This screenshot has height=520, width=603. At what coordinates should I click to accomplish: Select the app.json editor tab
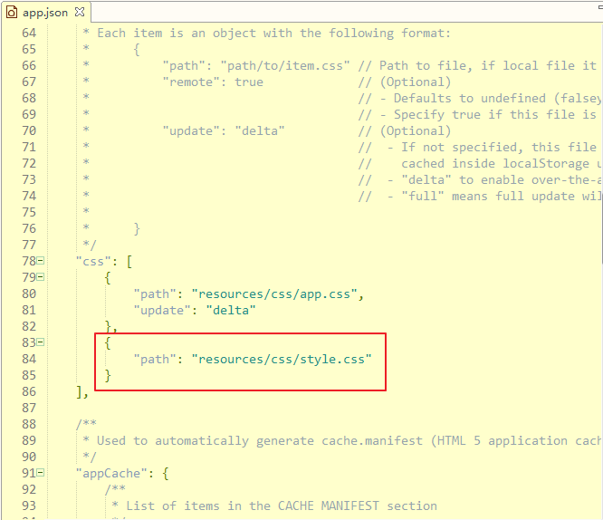pos(45,13)
